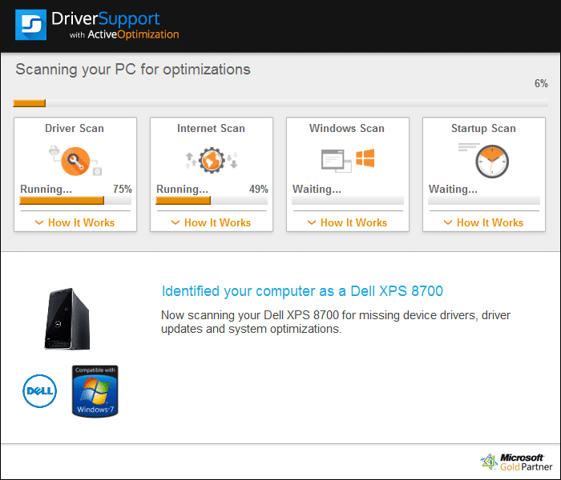Click the Startup Scan progress bar

[x=484, y=200]
